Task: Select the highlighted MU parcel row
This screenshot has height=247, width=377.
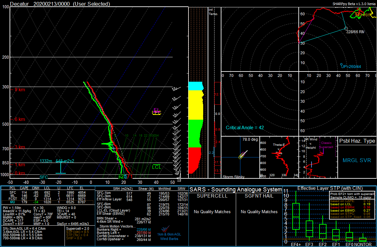Action: tap(48, 203)
